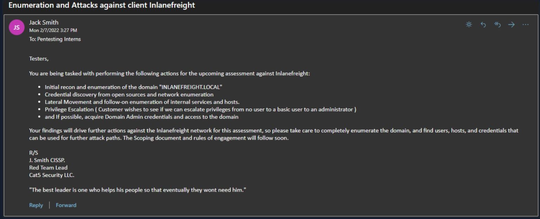
Task: Click the Privilege Escalation bullet line
Action: click(200, 109)
